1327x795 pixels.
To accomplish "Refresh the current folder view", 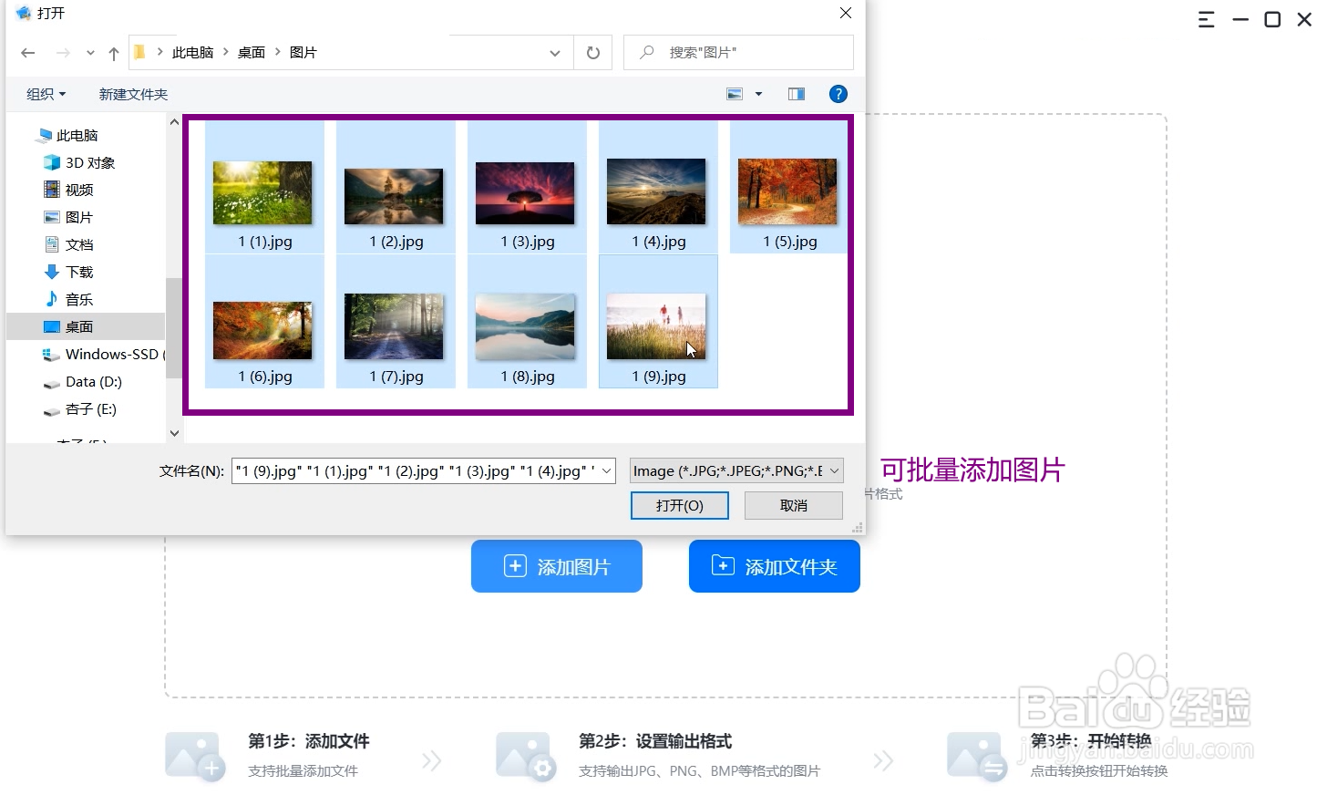I will (x=592, y=53).
